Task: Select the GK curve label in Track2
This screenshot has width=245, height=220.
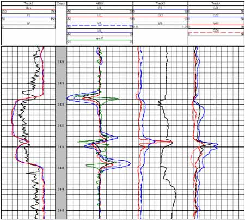Action: [28, 23]
